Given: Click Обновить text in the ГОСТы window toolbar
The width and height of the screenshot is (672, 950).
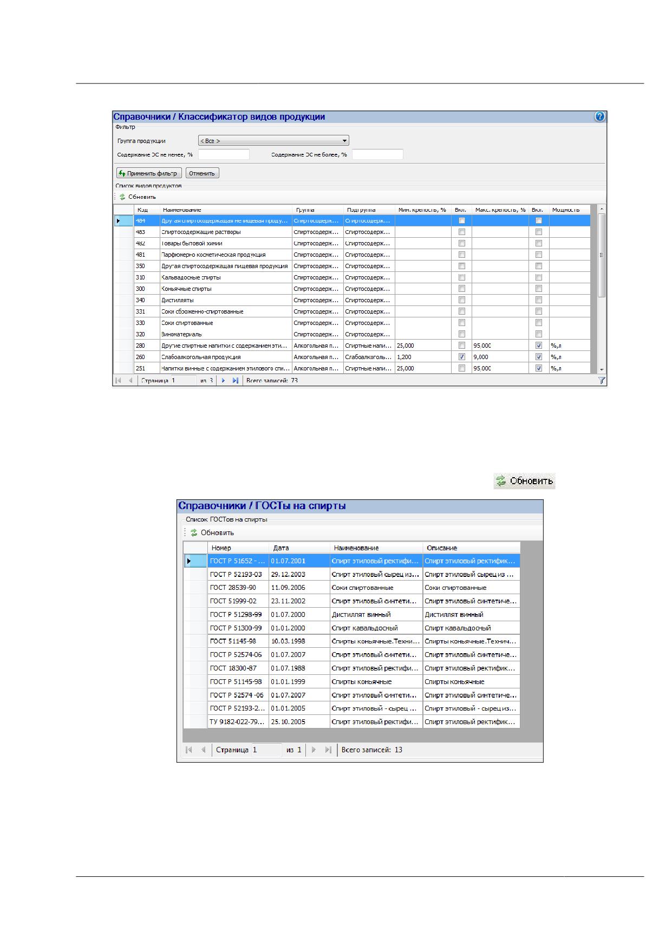Looking at the screenshot, I should coord(217,532).
